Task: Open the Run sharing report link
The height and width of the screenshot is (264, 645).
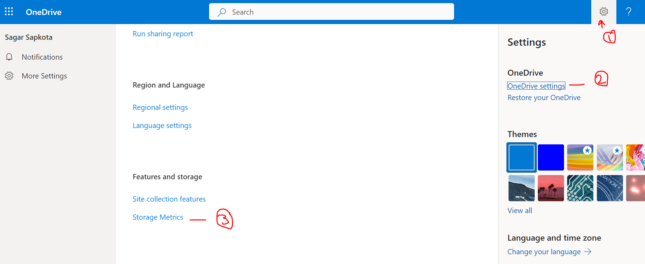Action: [x=163, y=34]
